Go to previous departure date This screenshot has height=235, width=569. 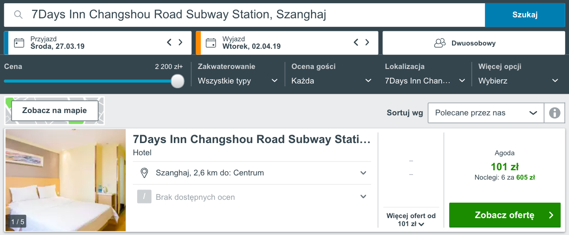coord(356,43)
